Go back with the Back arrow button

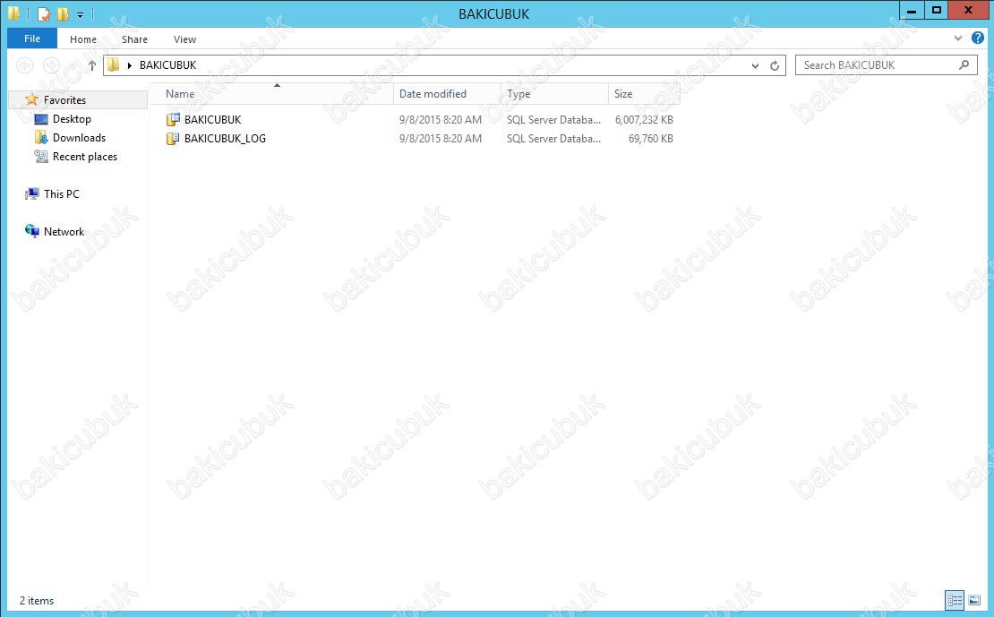[x=24, y=65]
